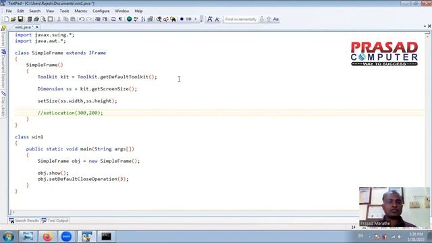Switch to the command prompt taskbar window
The image size is (432, 243).
pos(106,237)
